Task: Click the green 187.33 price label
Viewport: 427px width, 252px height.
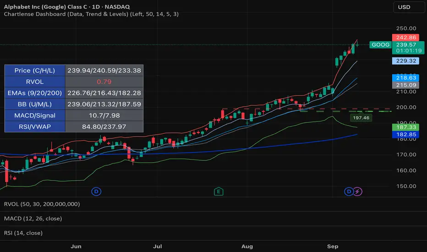Action: [405, 127]
